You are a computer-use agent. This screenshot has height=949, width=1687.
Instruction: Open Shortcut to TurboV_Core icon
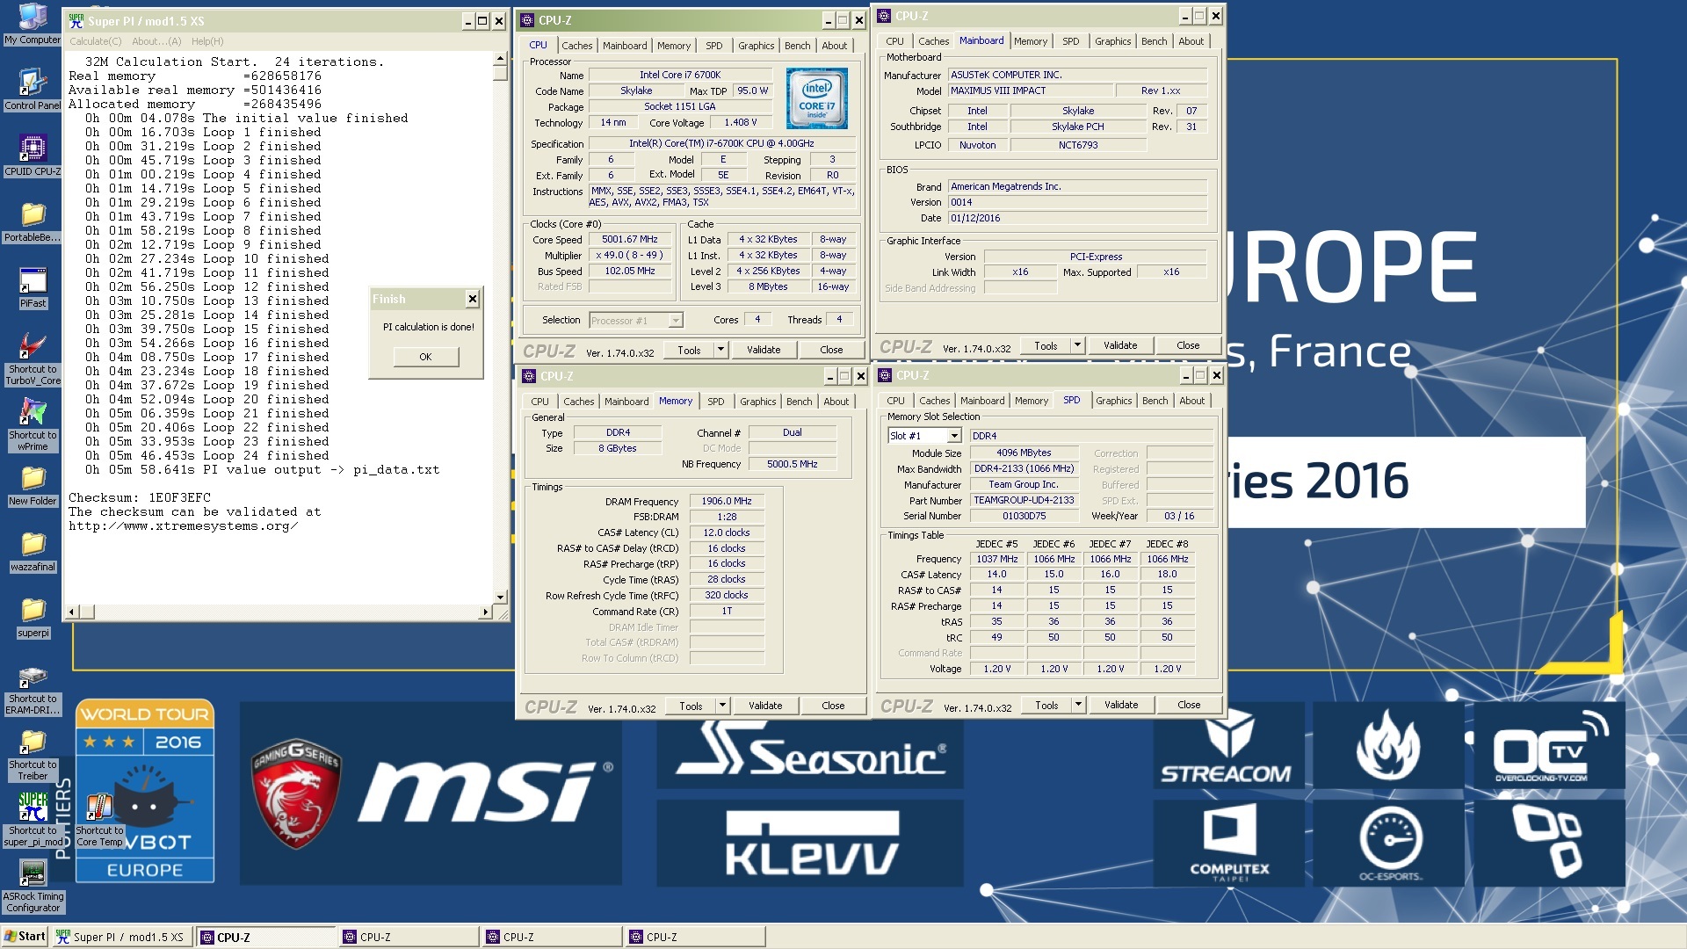(x=33, y=358)
